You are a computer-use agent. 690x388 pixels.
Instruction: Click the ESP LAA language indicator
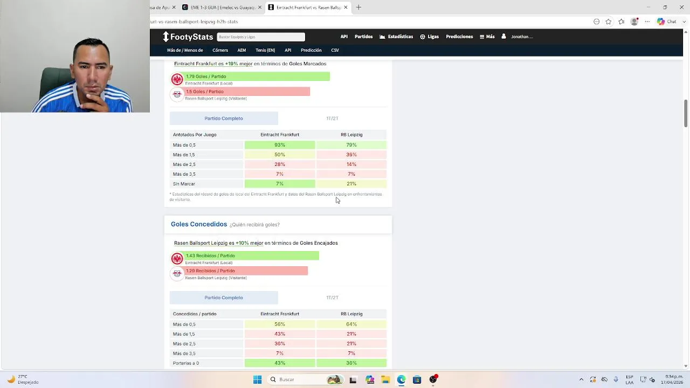pos(630,379)
